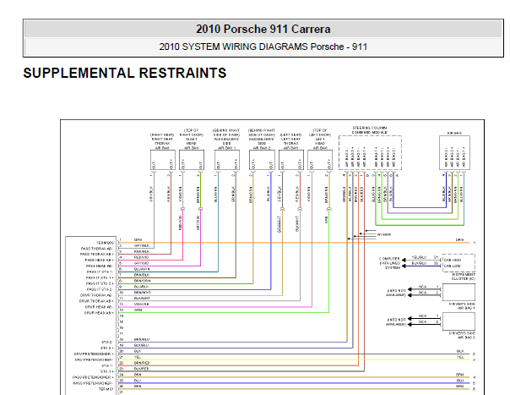Click the 'TERM 31' pin label
510x395 pixels.
coord(106,389)
